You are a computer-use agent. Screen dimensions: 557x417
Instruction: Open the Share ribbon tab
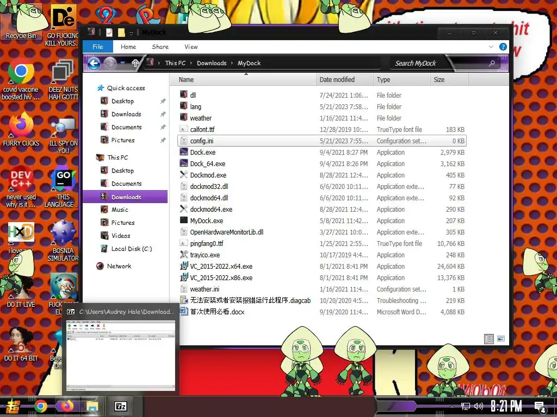click(x=160, y=47)
